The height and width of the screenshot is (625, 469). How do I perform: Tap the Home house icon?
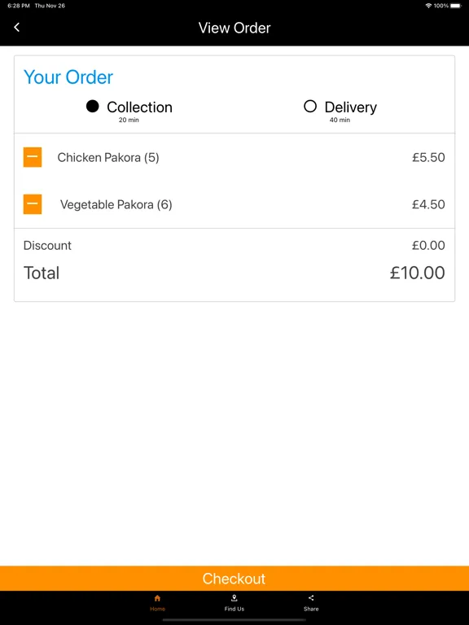click(x=157, y=598)
